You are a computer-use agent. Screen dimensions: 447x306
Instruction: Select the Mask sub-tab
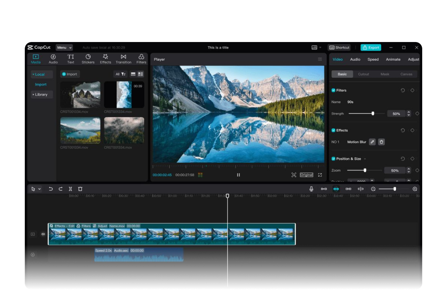(x=385, y=74)
